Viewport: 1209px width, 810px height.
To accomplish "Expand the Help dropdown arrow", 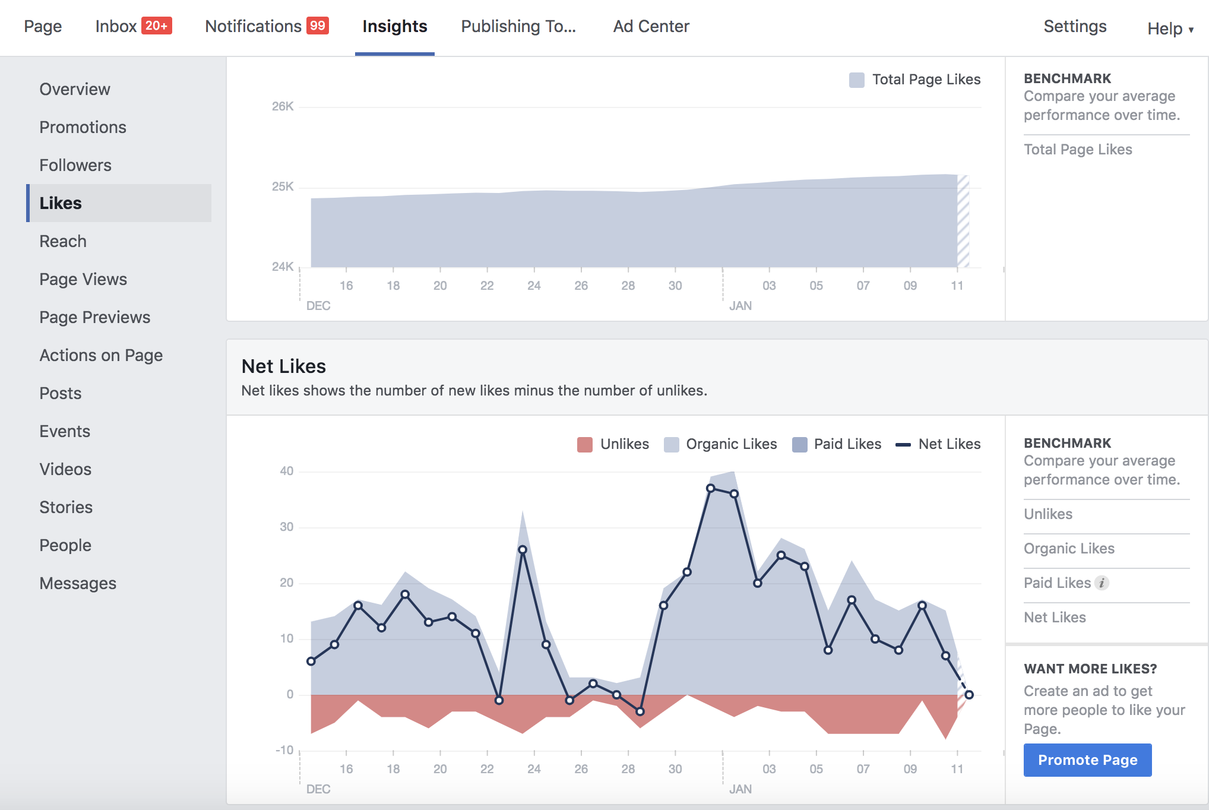I will tap(1191, 30).
